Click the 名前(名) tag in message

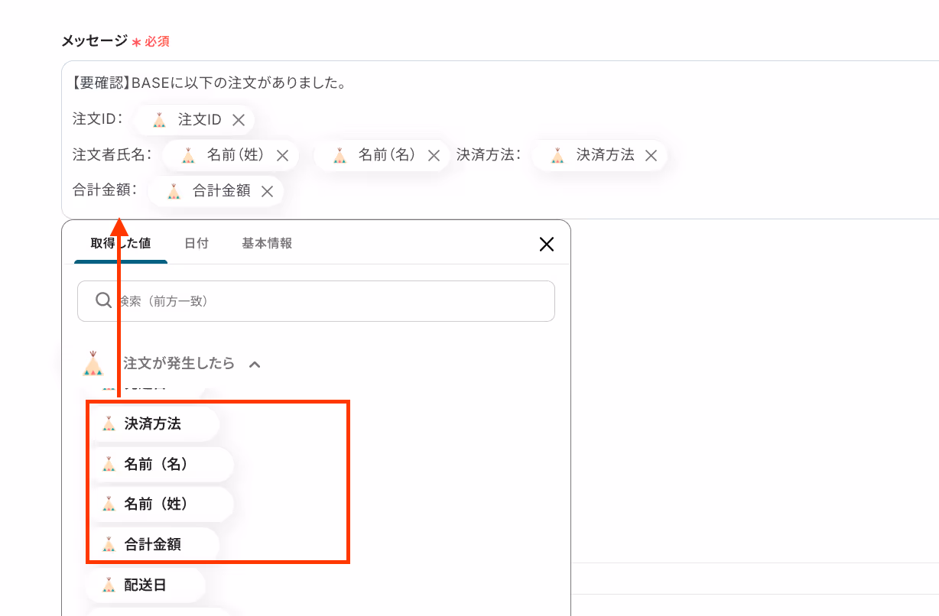coord(382,155)
